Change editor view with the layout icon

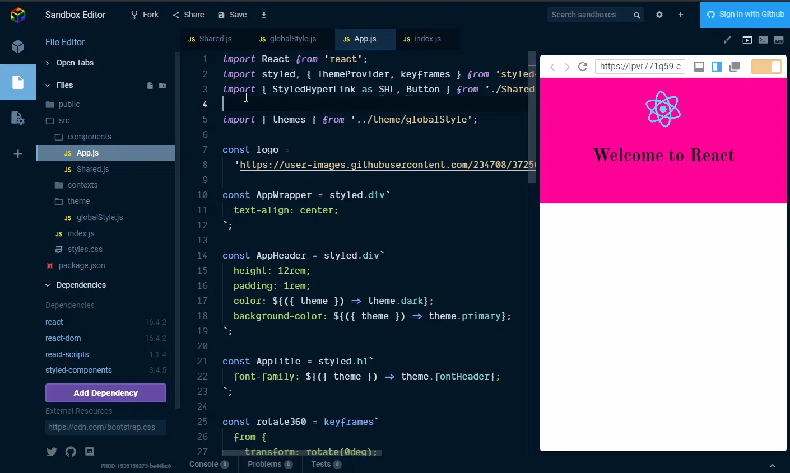tap(778, 39)
